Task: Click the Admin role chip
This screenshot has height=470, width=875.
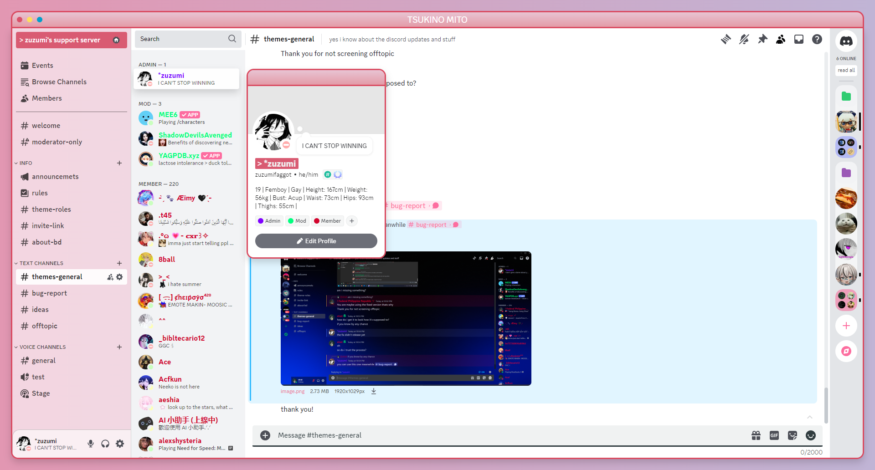Action: point(269,221)
